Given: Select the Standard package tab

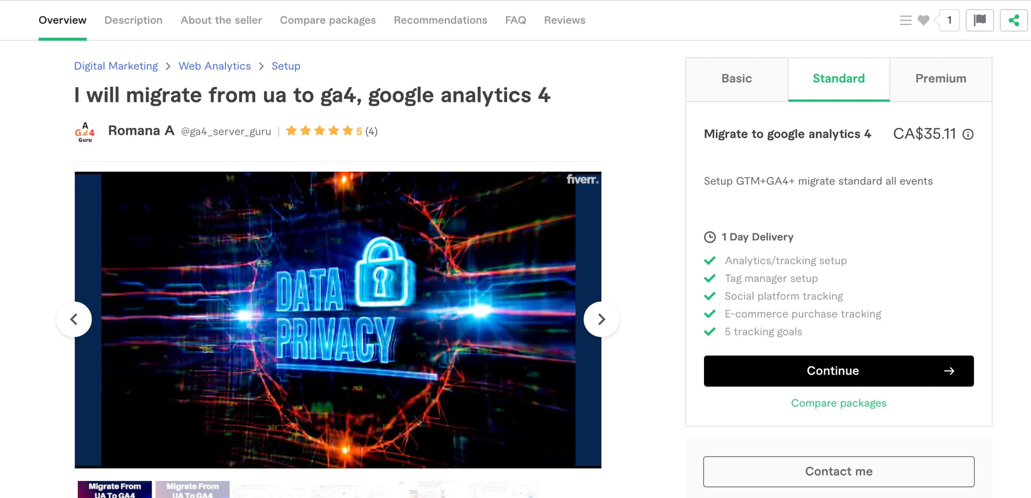Looking at the screenshot, I should pos(839,79).
